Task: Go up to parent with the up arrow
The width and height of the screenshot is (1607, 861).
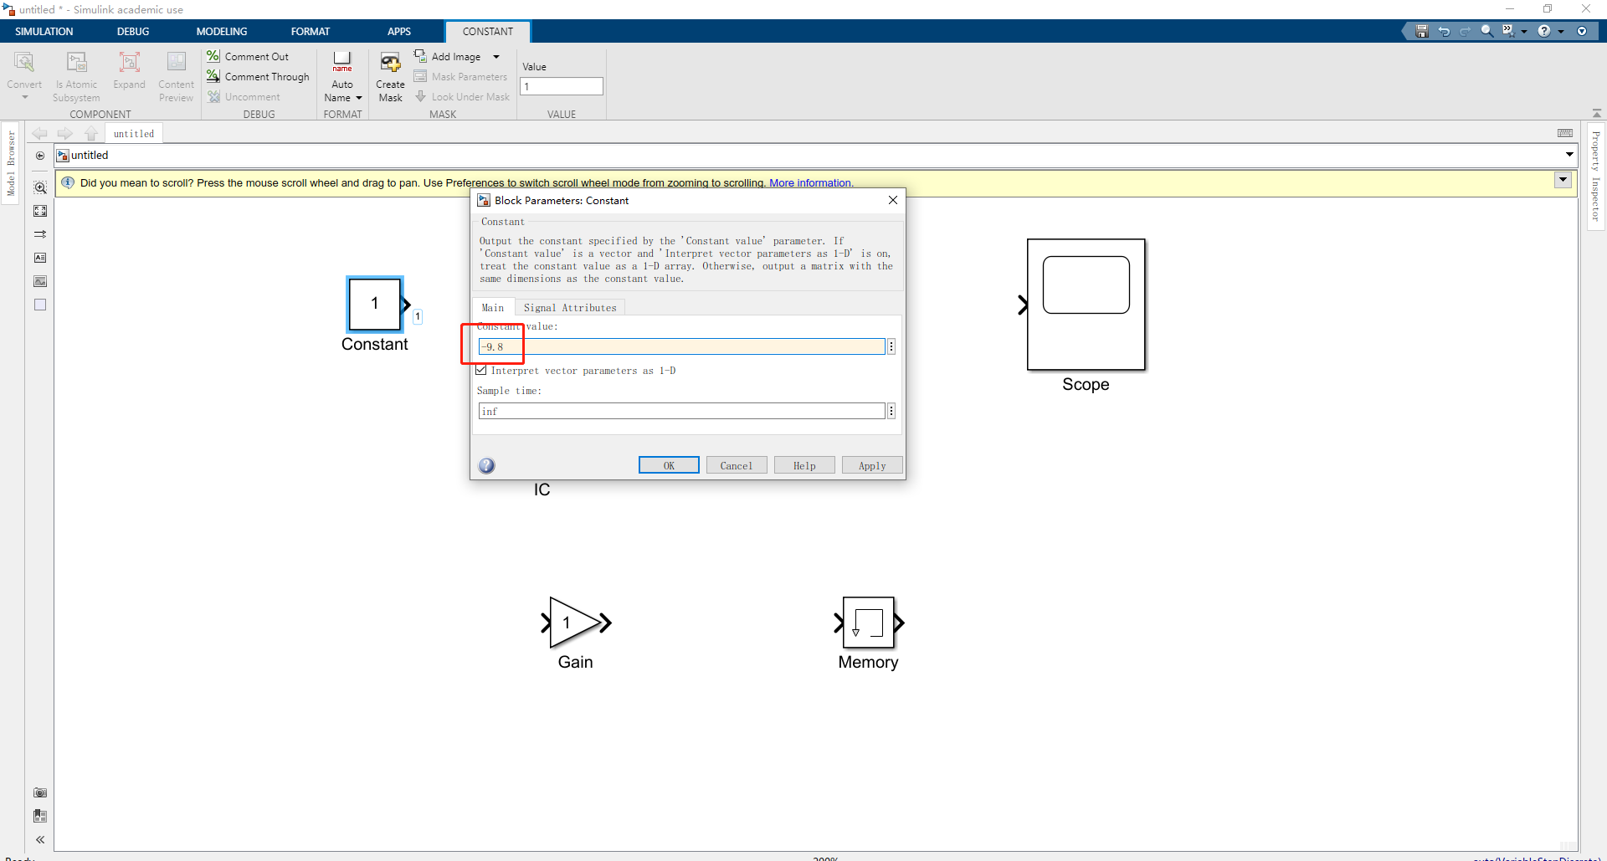Action: (x=91, y=133)
